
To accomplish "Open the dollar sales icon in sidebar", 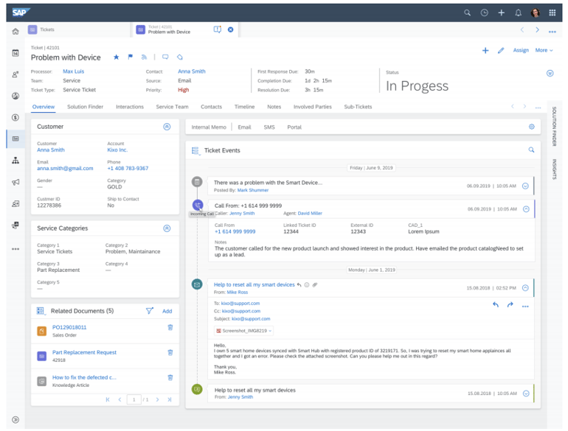I will pyautogui.click(x=15, y=118).
